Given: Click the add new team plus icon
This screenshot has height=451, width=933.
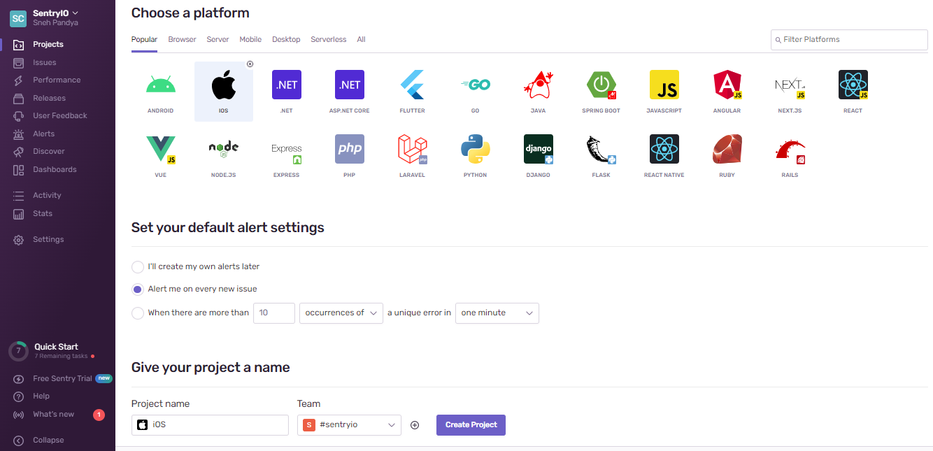Looking at the screenshot, I should click(x=415, y=425).
